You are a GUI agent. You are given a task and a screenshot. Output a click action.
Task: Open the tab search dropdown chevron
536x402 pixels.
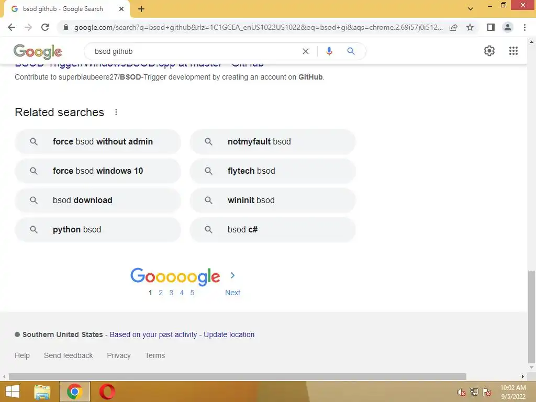click(471, 9)
